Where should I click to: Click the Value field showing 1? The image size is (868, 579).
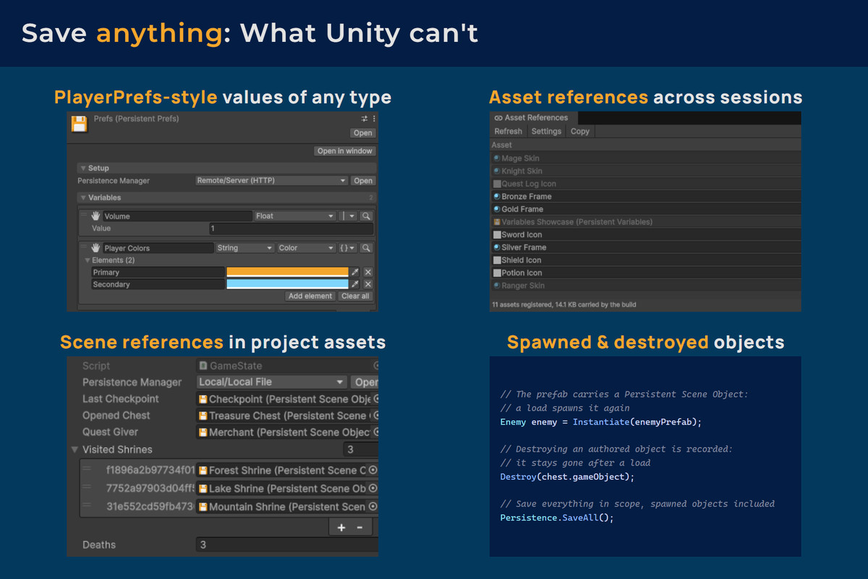(291, 228)
